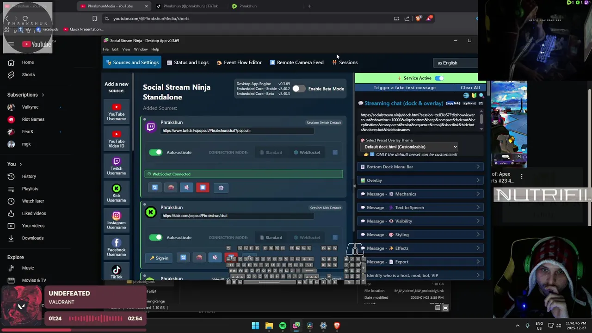Click options link next to Streaming chat
This screenshot has height=333, width=592.
(x=469, y=103)
